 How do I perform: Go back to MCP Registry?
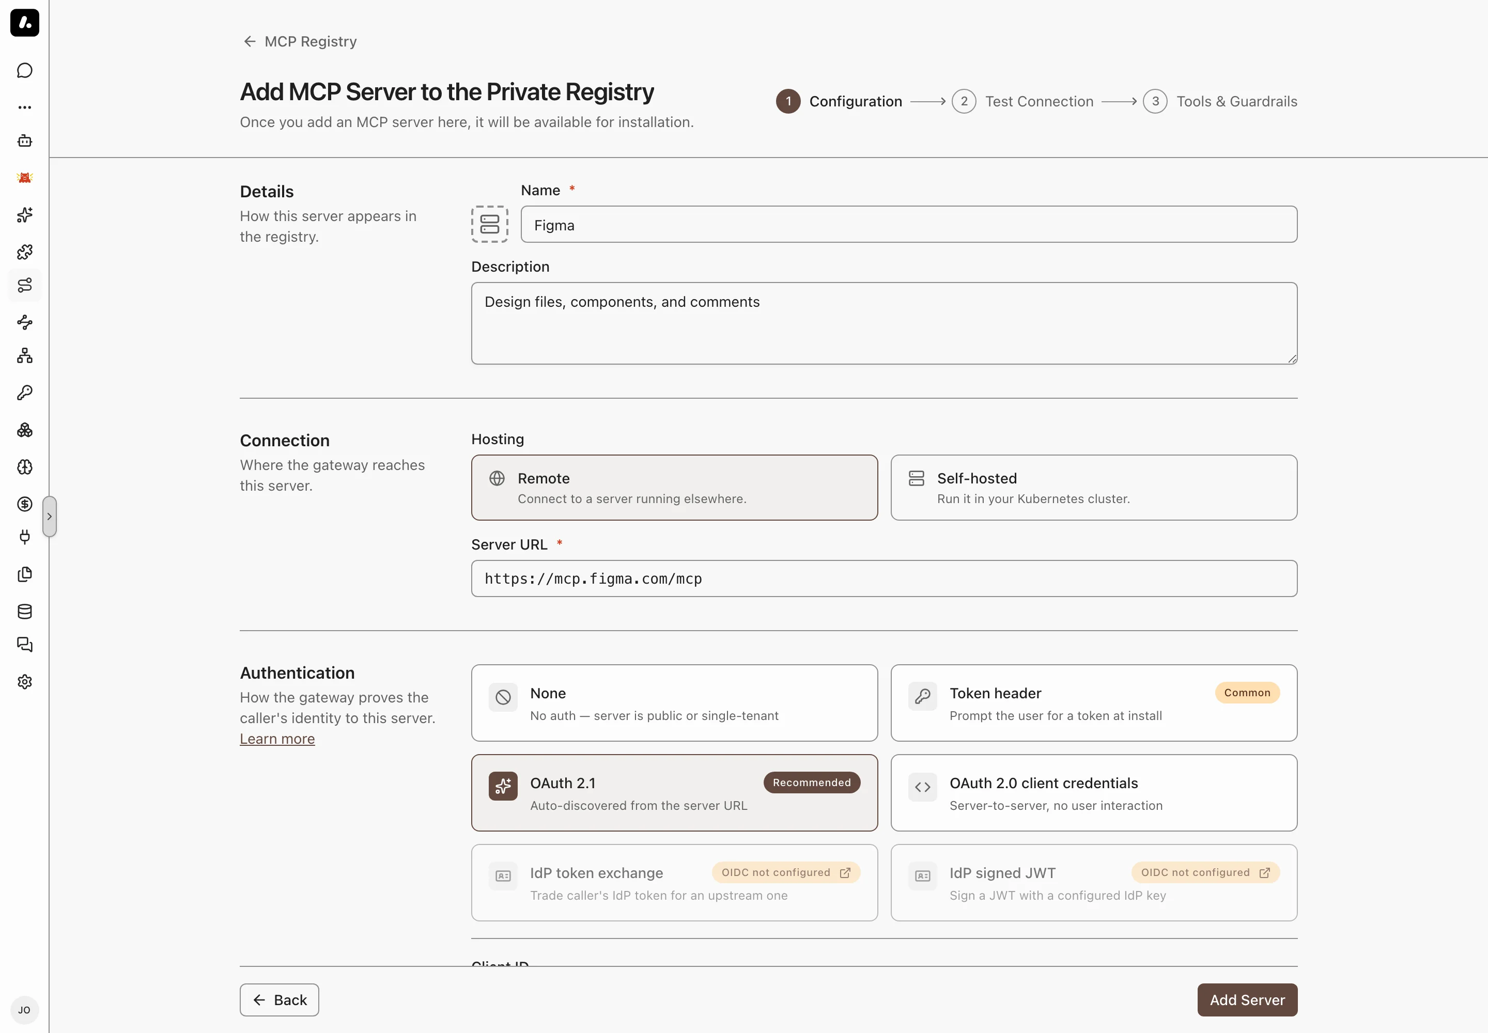click(300, 41)
